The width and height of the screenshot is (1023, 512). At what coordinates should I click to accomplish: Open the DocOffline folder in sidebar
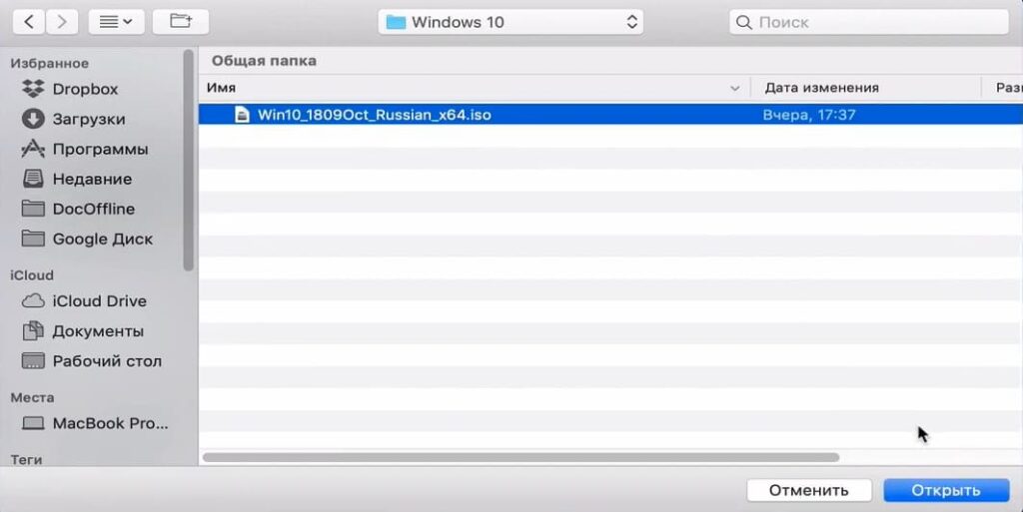[78, 209]
